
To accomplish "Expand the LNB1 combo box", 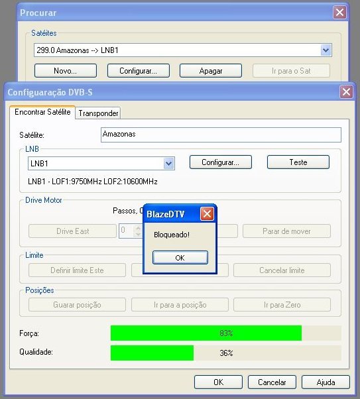I will click(168, 163).
